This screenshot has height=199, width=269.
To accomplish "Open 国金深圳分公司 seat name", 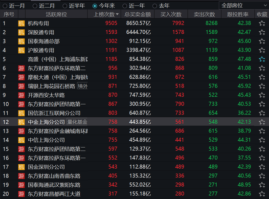I will 46,167.
